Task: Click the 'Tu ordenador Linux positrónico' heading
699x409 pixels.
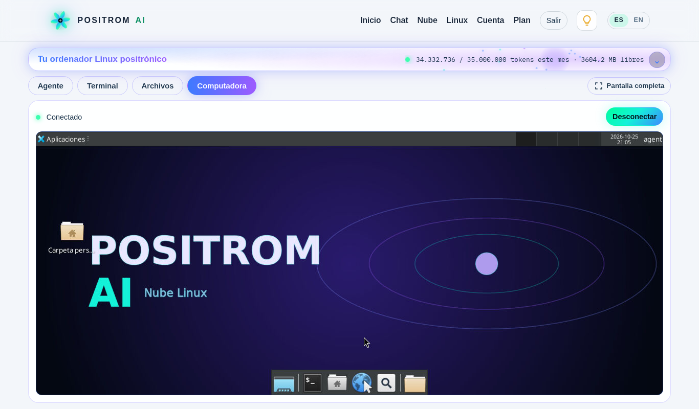Action: tap(102, 59)
